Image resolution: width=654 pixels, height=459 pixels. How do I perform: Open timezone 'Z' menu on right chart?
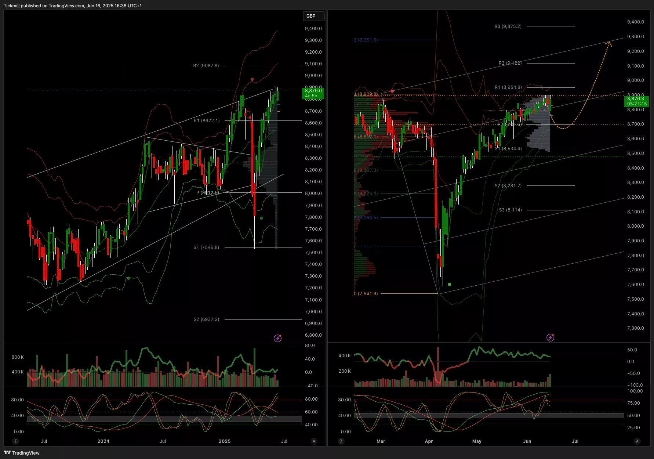coord(341,441)
